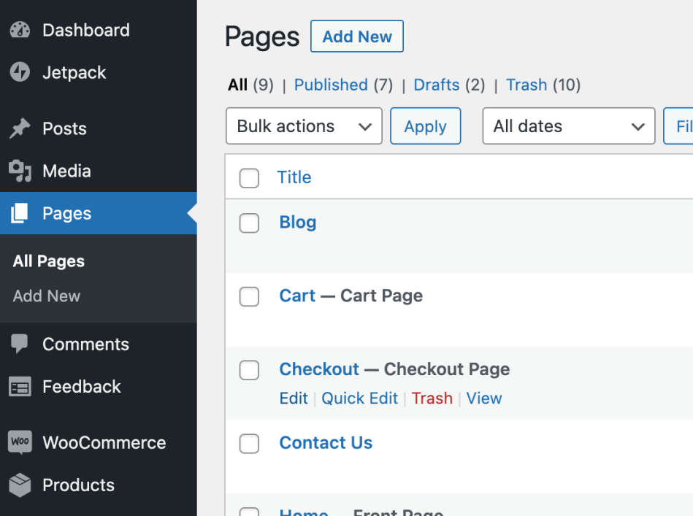This screenshot has width=693, height=516.
Task: Tick the select-all checkbox beside Title
Action: tap(250, 178)
